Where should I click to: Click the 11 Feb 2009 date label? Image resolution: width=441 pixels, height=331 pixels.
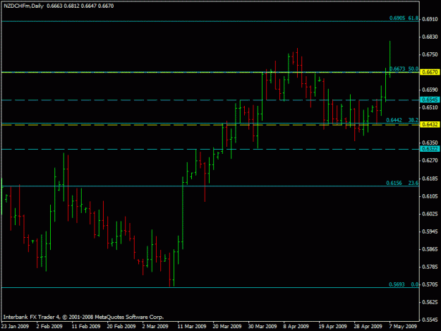point(86,326)
